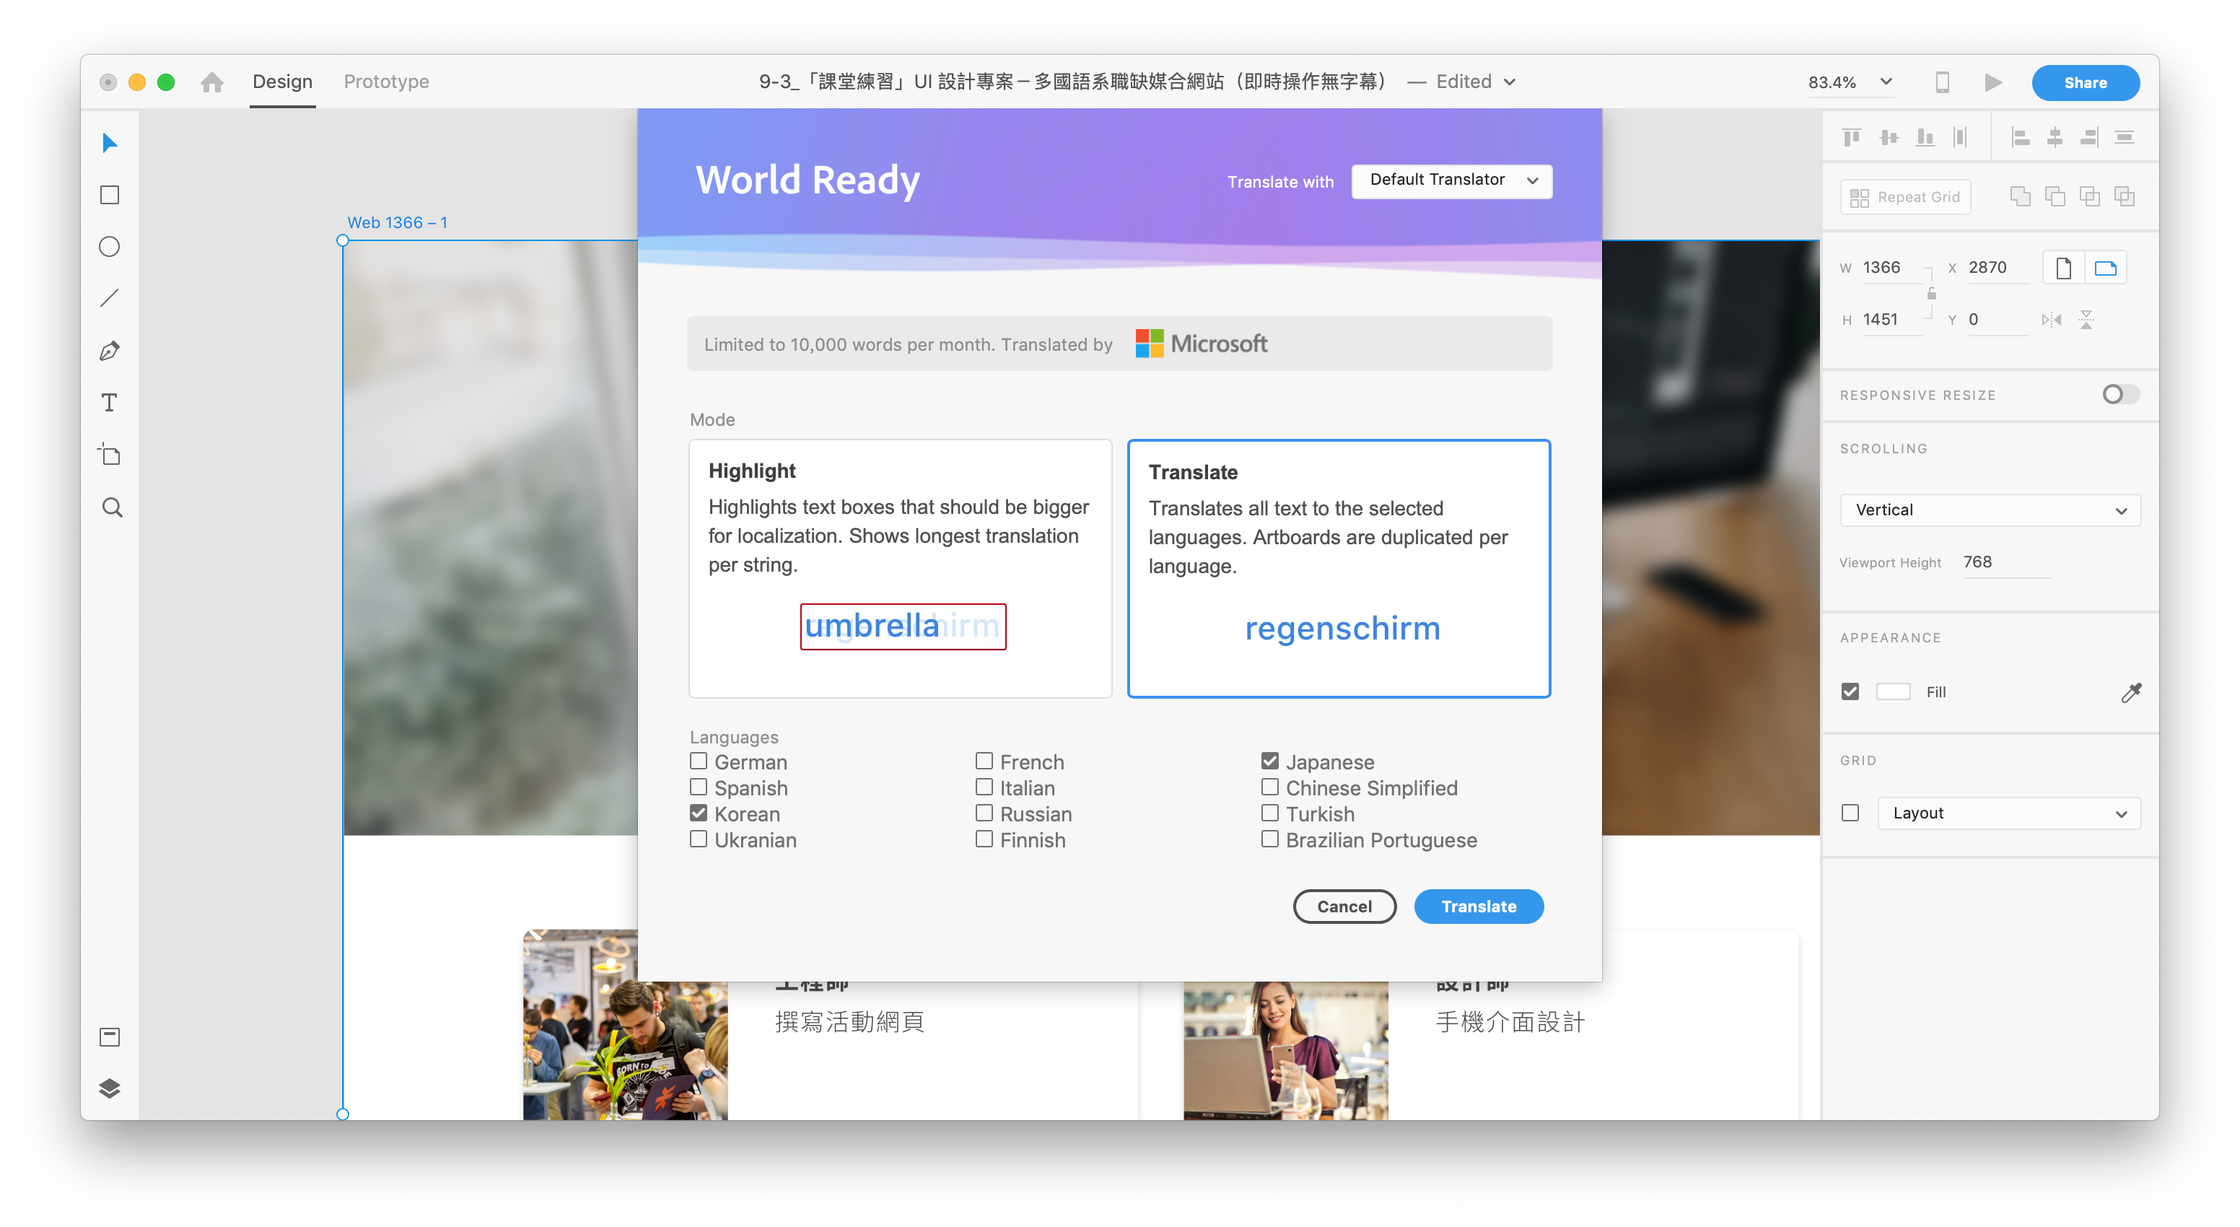Open the Fill color swatch
2240x1227 pixels.
[x=1893, y=692]
